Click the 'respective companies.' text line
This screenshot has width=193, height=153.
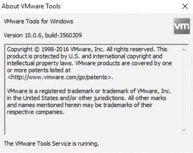pos(35,112)
